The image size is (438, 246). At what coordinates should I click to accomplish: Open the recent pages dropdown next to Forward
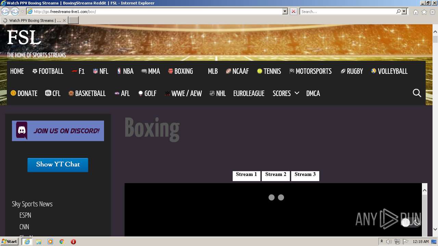tap(22, 12)
